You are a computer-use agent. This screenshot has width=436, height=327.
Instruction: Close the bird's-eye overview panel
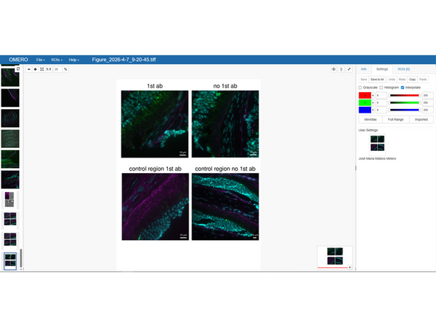click(350, 267)
